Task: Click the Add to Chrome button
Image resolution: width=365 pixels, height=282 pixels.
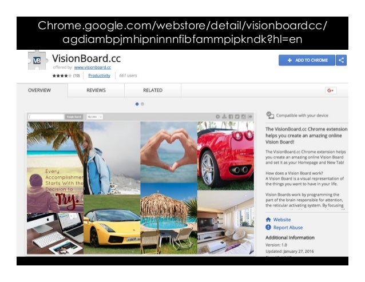Action: pyautogui.click(x=307, y=60)
